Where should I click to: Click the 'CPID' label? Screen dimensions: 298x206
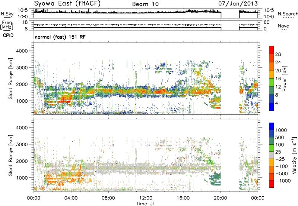tap(8, 35)
